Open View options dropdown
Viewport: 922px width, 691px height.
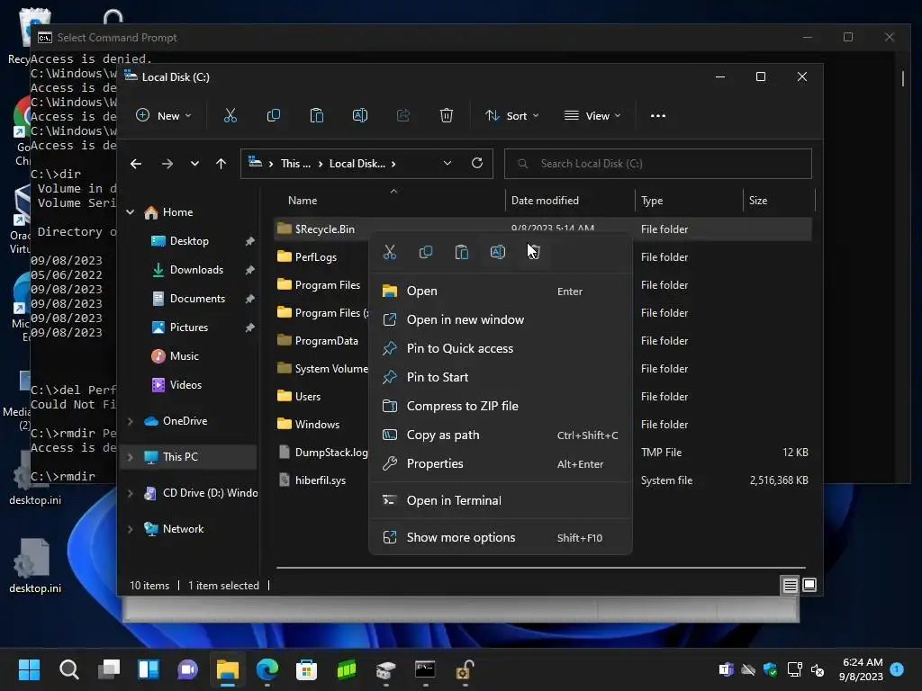[x=592, y=116]
